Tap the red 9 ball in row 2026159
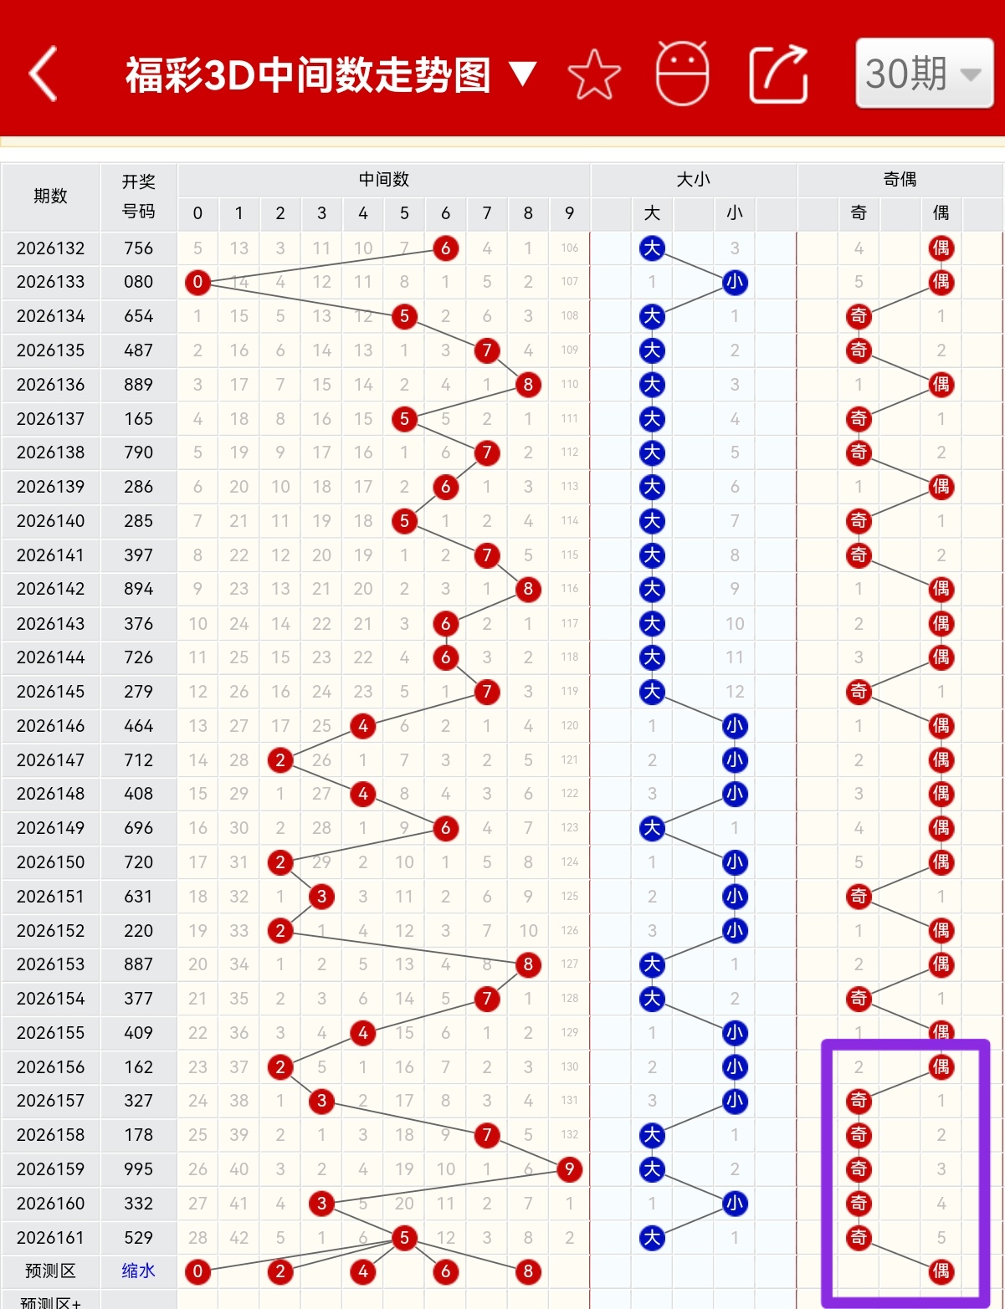Image resolution: width=1005 pixels, height=1309 pixels. 569,1169
